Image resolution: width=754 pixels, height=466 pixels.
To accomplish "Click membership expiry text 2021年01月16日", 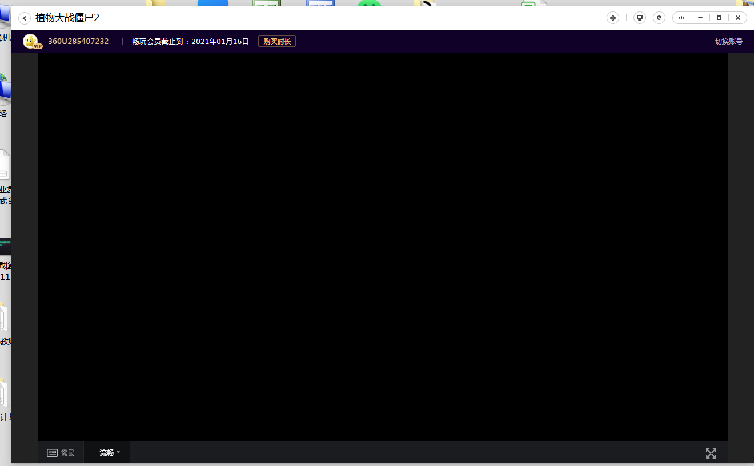I will pos(220,41).
